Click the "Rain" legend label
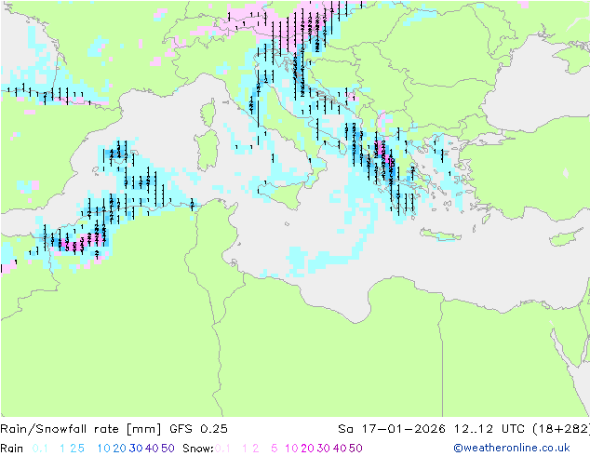The width and height of the screenshot is (590, 456). point(12,449)
